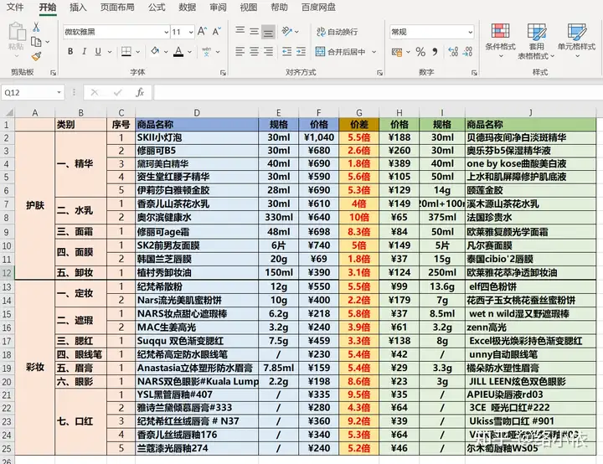Viewport: 603px width, 464px height.
Task: Increase font size with large A icon
Action: [202, 32]
